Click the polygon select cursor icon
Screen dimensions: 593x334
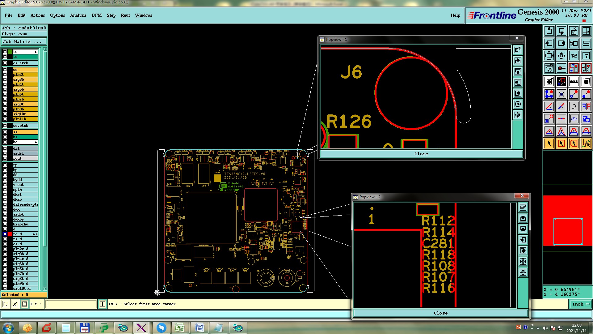click(574, 143)
